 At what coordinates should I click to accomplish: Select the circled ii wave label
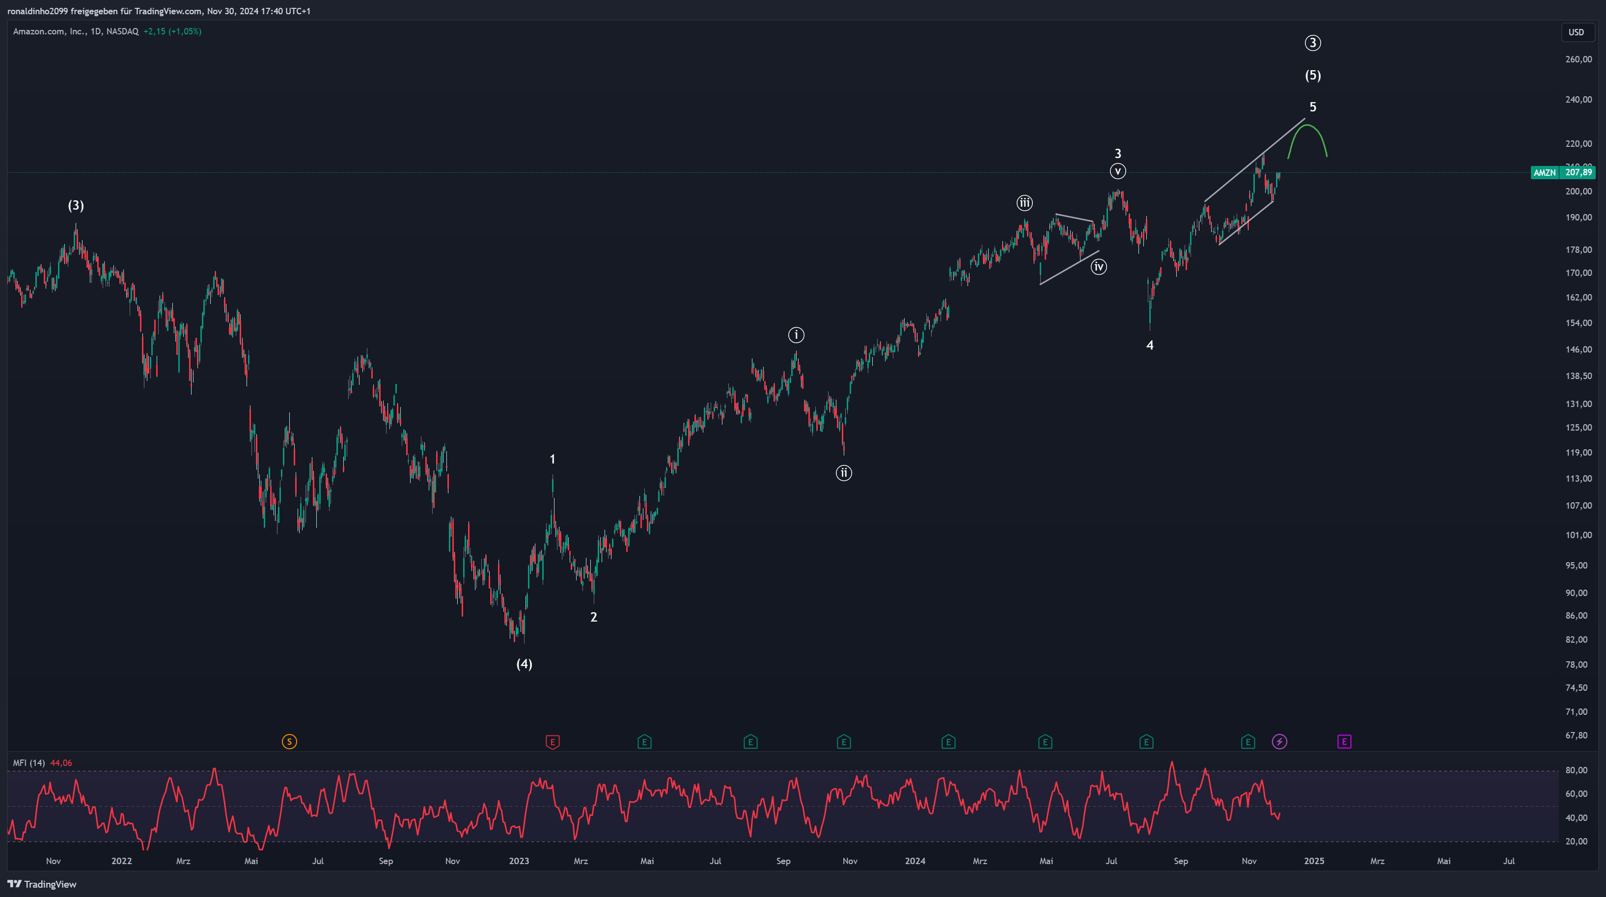click(844, 472)
